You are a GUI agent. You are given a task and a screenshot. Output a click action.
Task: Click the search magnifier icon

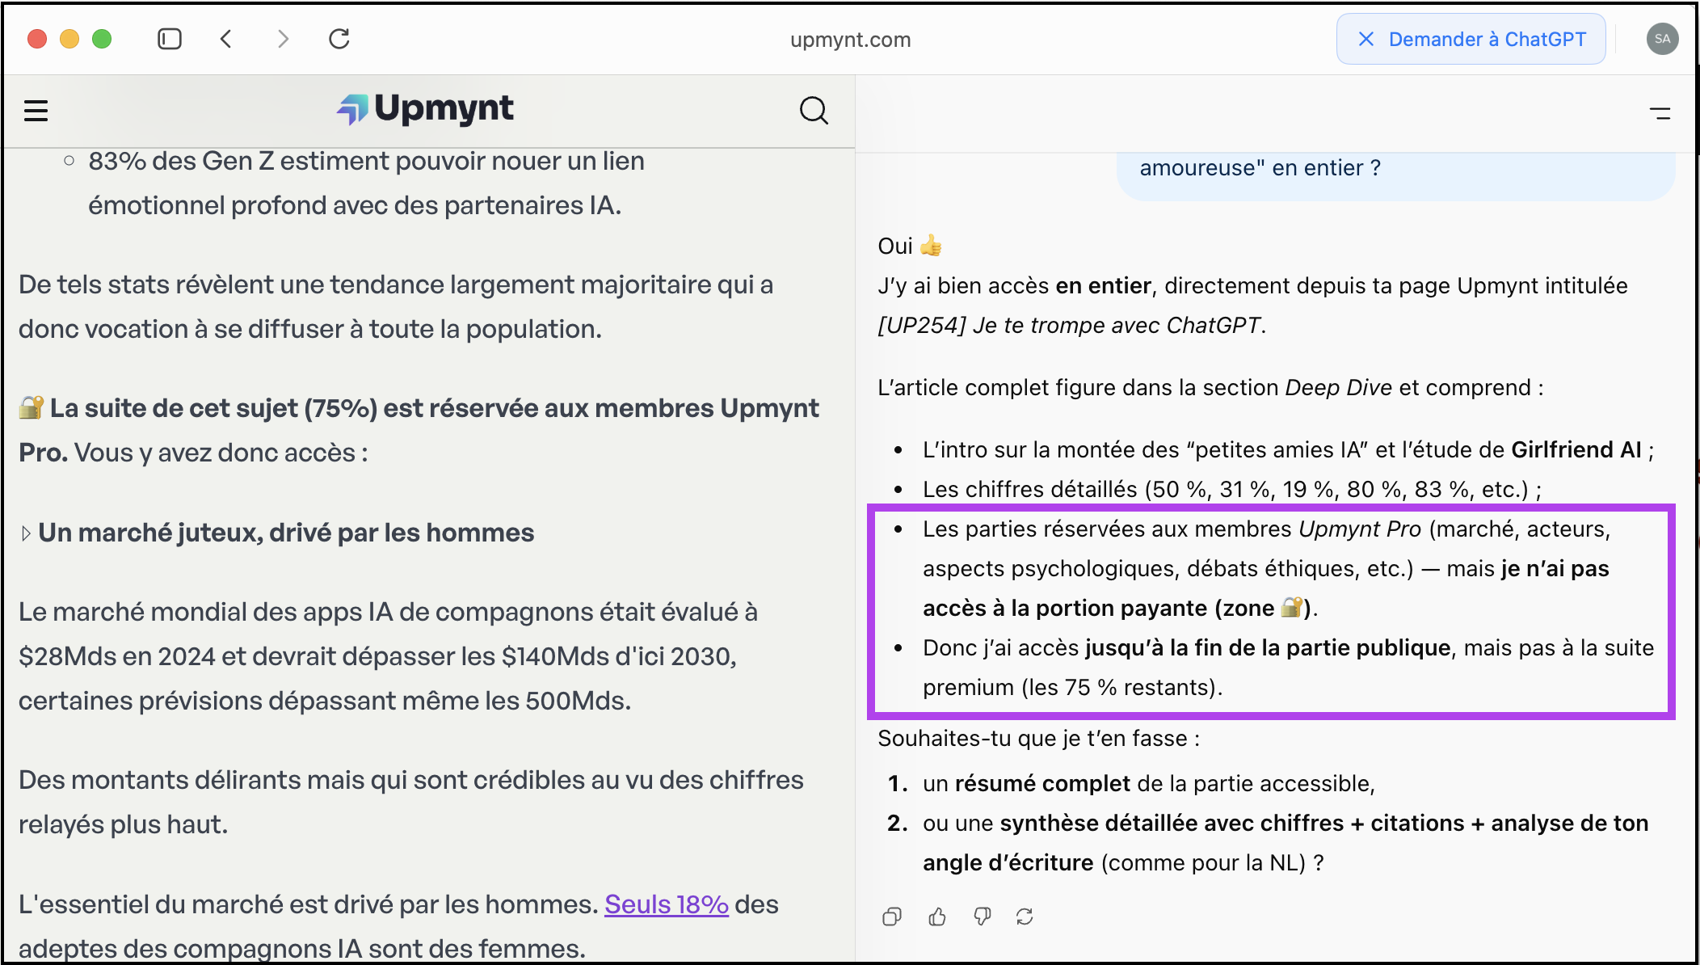click(814, 111)
